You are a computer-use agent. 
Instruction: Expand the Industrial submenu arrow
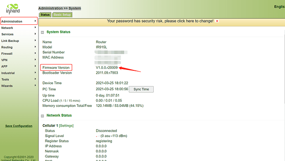tap(35, 72)
